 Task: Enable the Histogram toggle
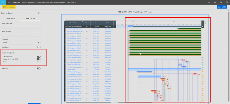point(39,68)
